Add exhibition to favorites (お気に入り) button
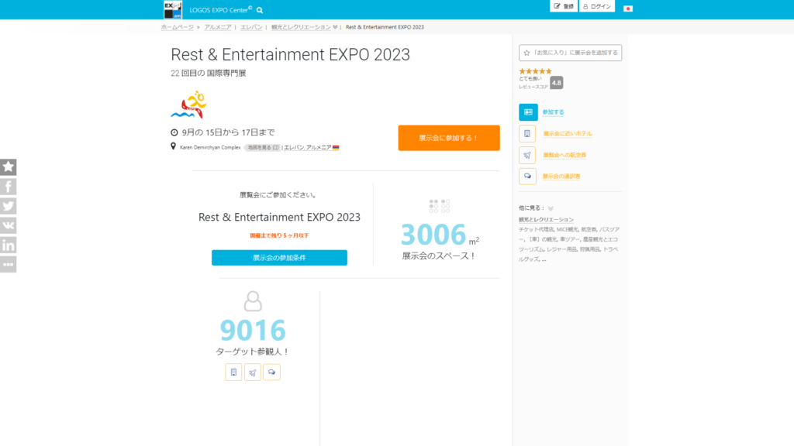Image resolution: width=794 pixels, height=446 pixels. pyautogui.click(x=571, y=53)
